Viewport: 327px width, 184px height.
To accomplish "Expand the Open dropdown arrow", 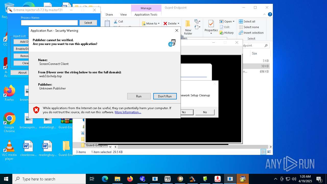I will 233,21.
